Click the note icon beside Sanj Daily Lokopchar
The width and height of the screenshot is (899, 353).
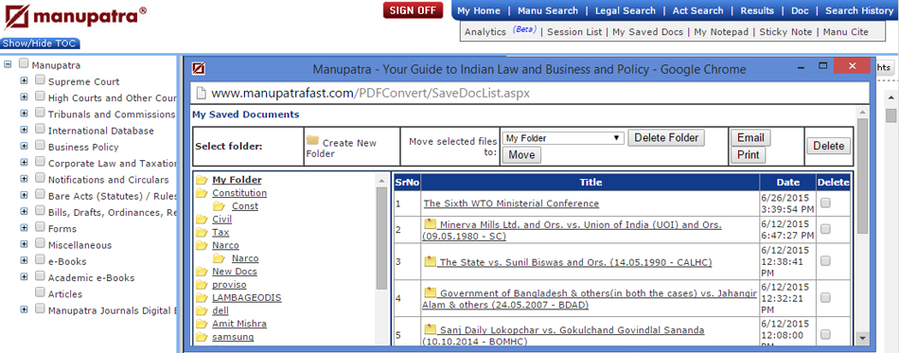pyautogui.click(x=430, y=329)
